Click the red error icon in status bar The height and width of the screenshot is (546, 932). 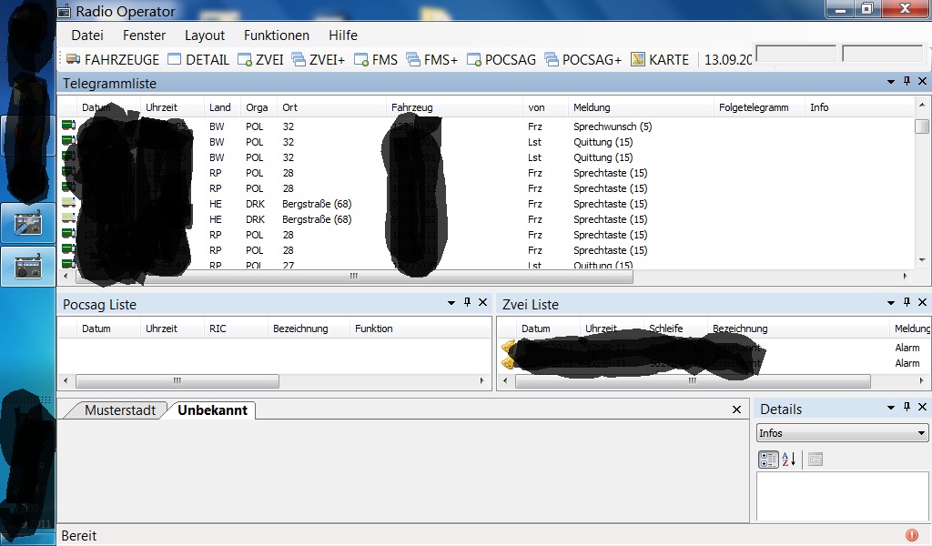[x=912, y=535]
